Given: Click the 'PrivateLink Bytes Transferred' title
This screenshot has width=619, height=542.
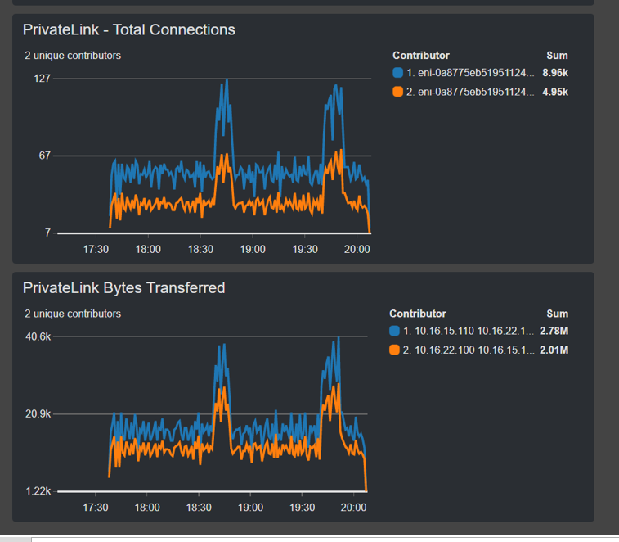Looking at the screenshot, I should [123, 288].
